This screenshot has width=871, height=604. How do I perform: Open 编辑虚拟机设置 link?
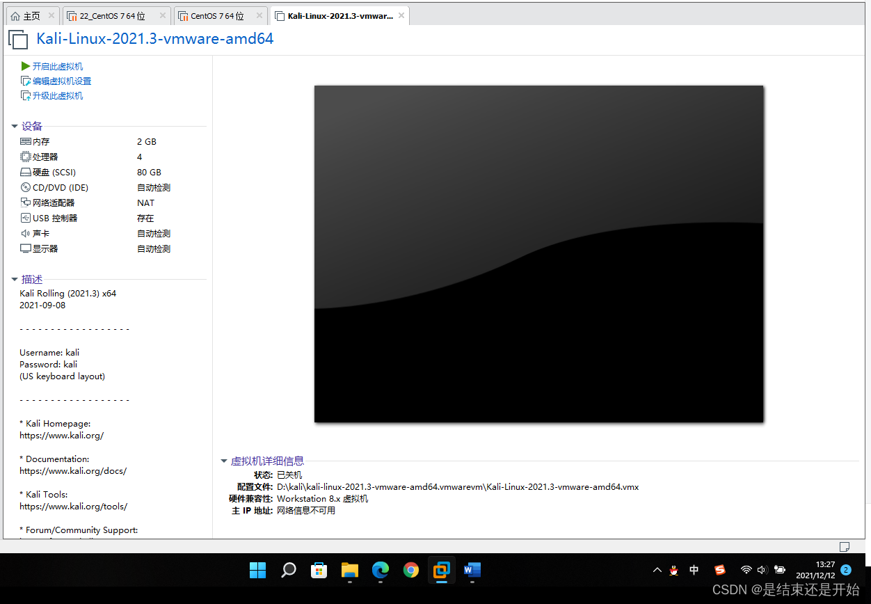[x=62, y=81]
